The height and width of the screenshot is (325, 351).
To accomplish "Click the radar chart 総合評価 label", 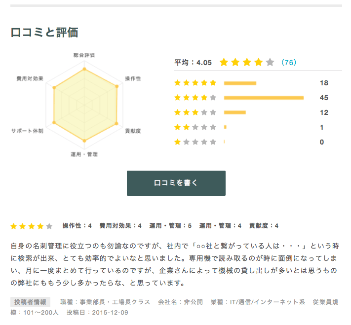I will pyautogui.click(x=84, y=55).
